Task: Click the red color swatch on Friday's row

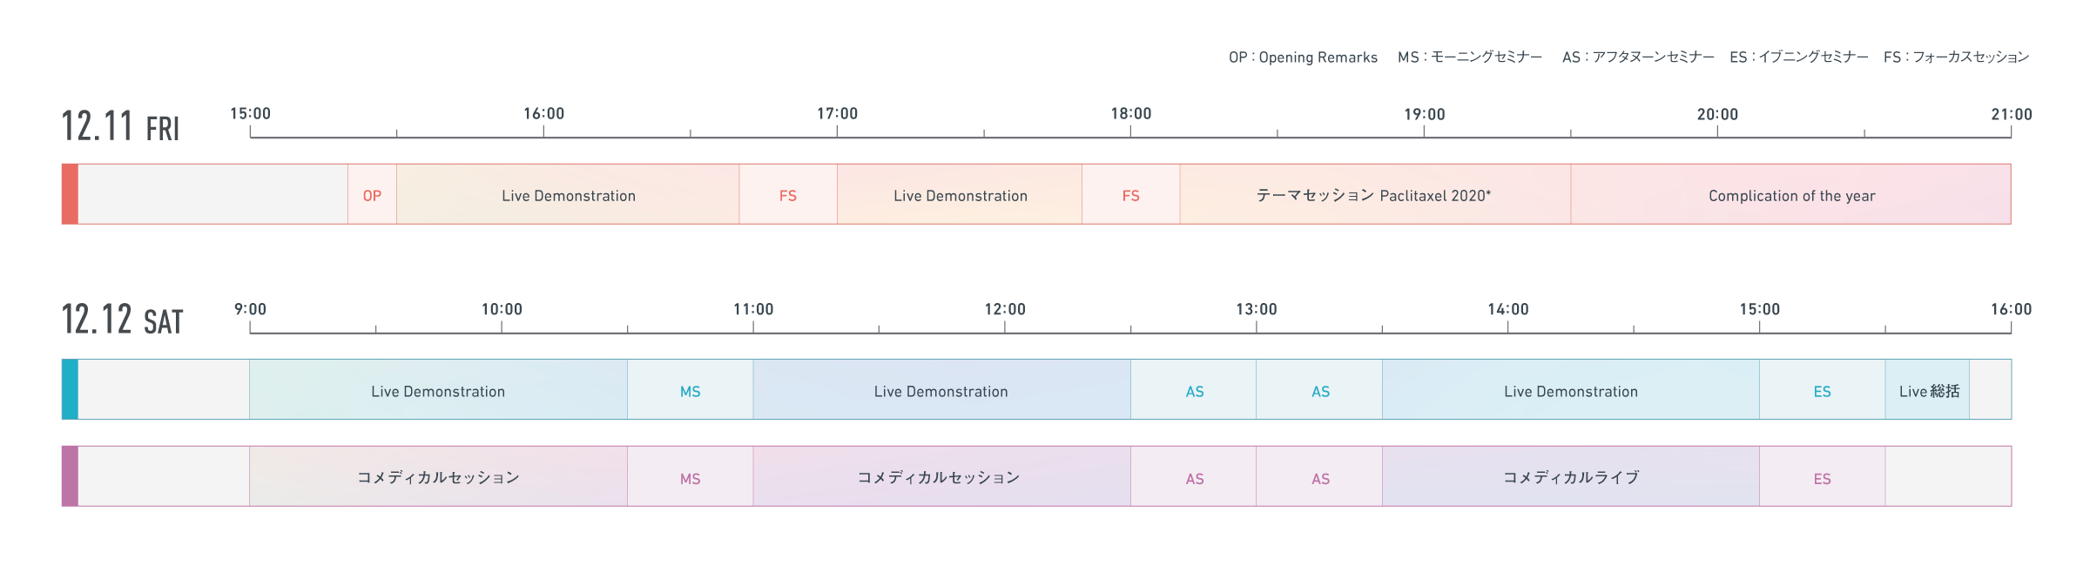Action: click(x=70, y=194)
